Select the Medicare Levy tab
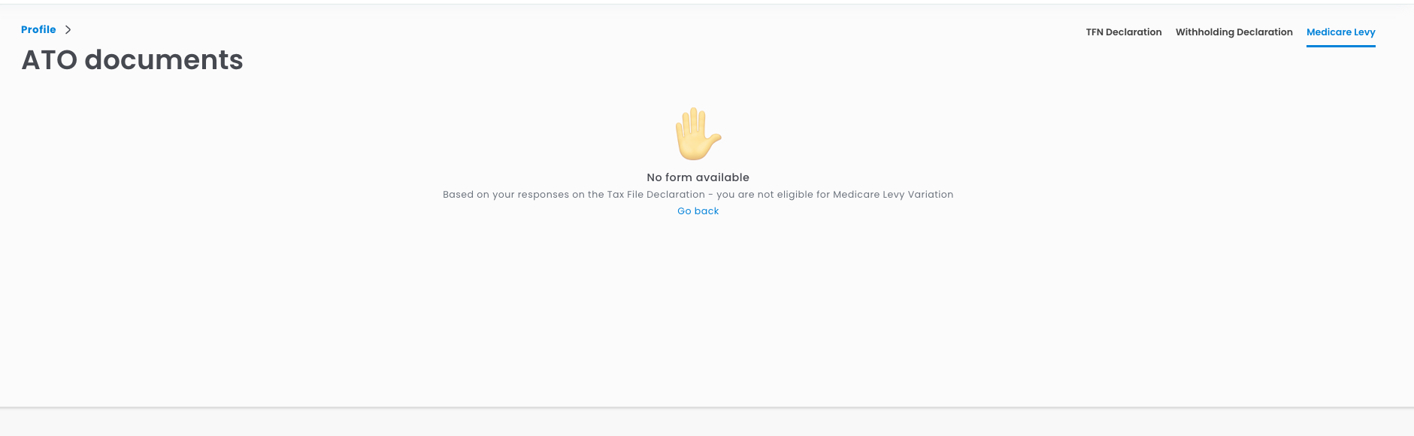Screen dimensions: 1414x436 tap(1340, 32)
